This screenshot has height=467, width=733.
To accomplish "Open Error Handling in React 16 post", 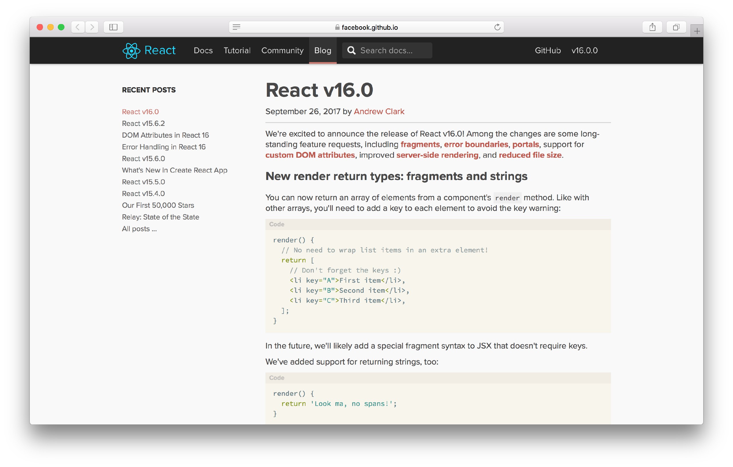I will pyautogui.click(x=164, y=147).
